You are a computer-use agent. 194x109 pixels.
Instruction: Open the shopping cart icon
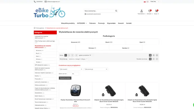click(x=156, y=11)
